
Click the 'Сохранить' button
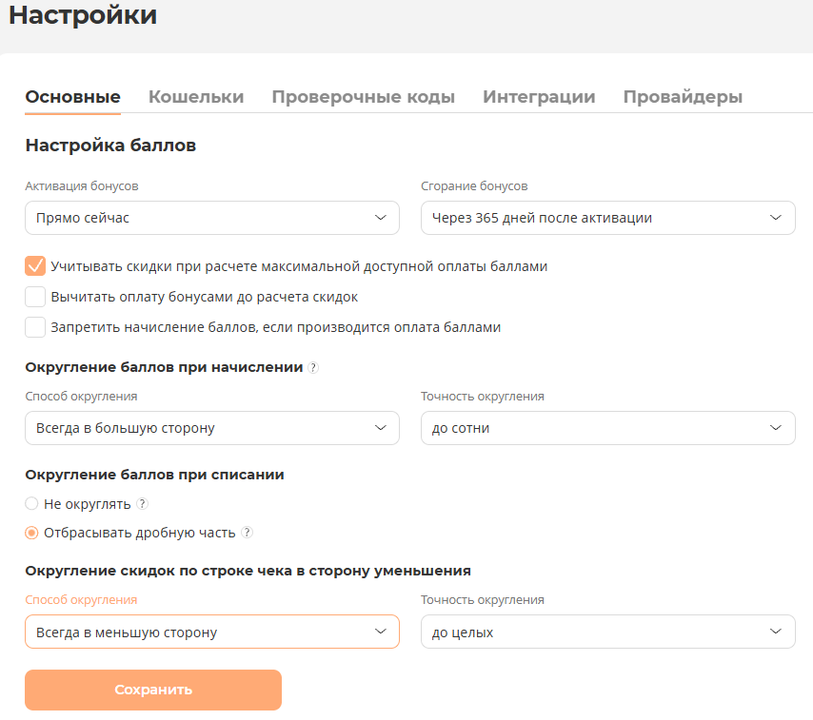(153, 690)
